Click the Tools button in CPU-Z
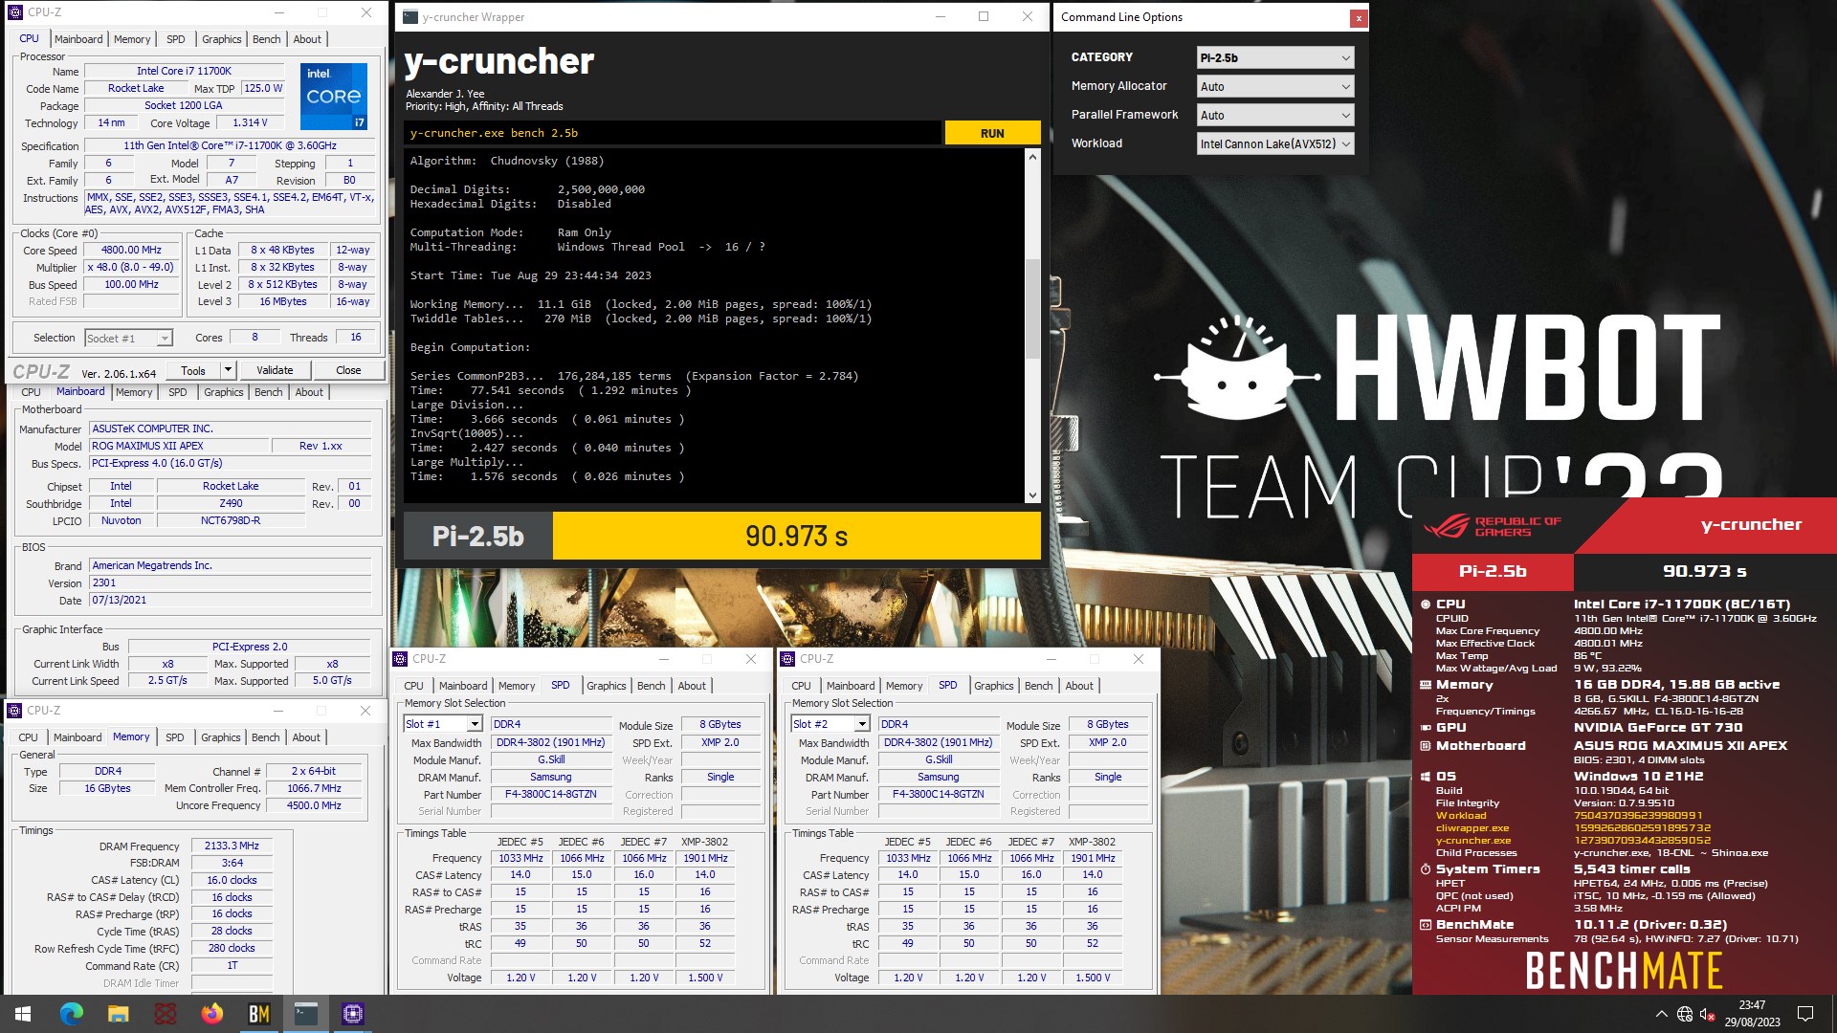The height and width of the screenshot is (1033, 1837). [x=193, y=370]
